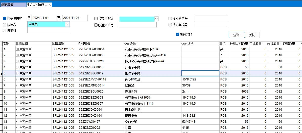Open the 未结案 status dropdown
This screenshot has height=133, width=302.
pos(67,24)
